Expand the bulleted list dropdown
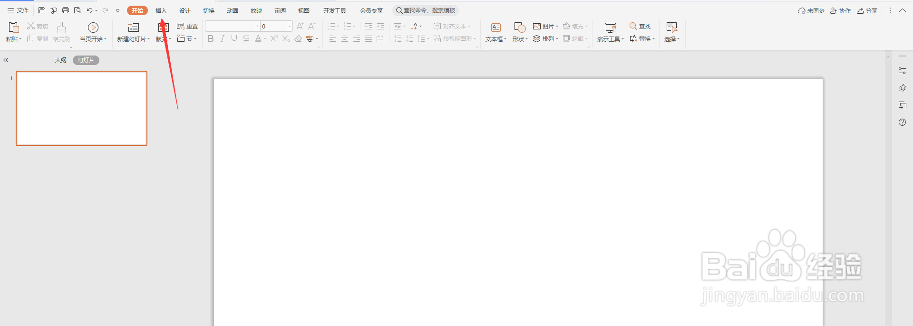 (x=338, y=26)
